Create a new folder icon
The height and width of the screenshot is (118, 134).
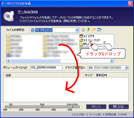94,30
